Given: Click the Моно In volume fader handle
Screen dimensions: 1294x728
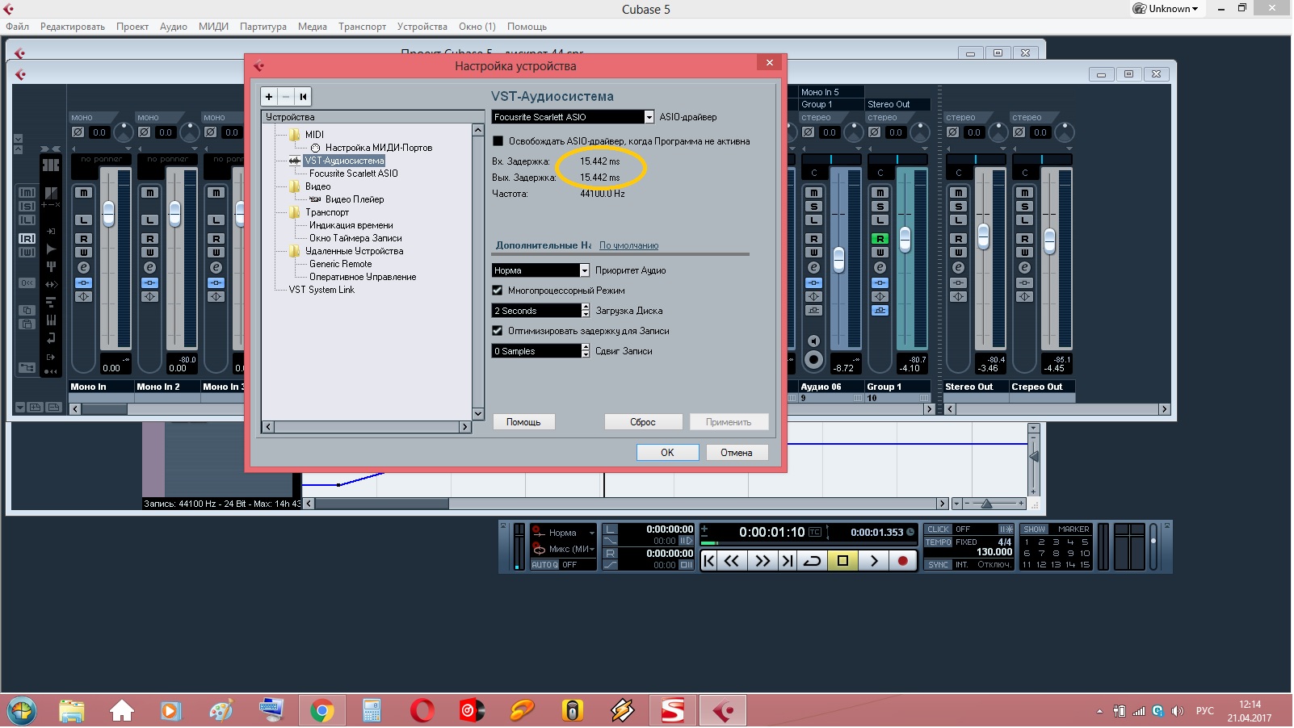Looking at the screenshot, I should pyautogui.click(x=109, y=214).
